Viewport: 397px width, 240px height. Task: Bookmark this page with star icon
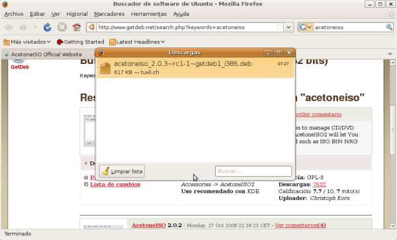[x=279, y=27]
